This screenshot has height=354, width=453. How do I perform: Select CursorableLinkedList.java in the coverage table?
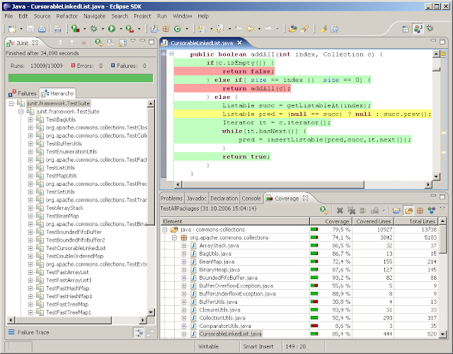click(230, 334)
